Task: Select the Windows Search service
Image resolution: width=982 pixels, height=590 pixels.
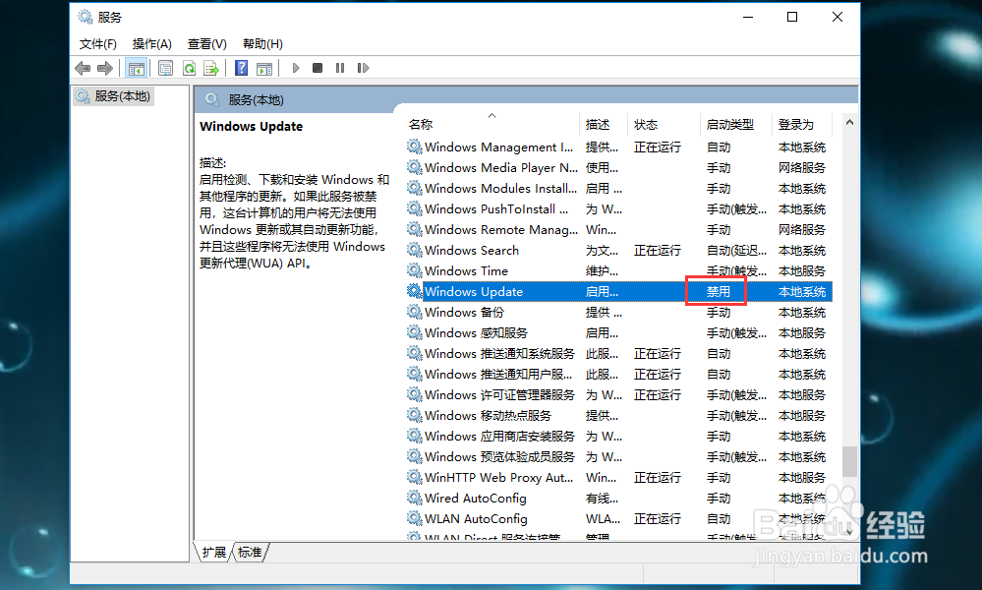Action: tap(618, 251)
